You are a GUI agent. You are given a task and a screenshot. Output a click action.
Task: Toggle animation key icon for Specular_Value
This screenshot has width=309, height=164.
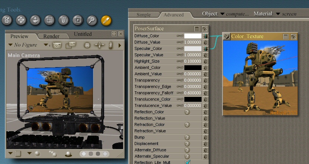click(180, 55)
